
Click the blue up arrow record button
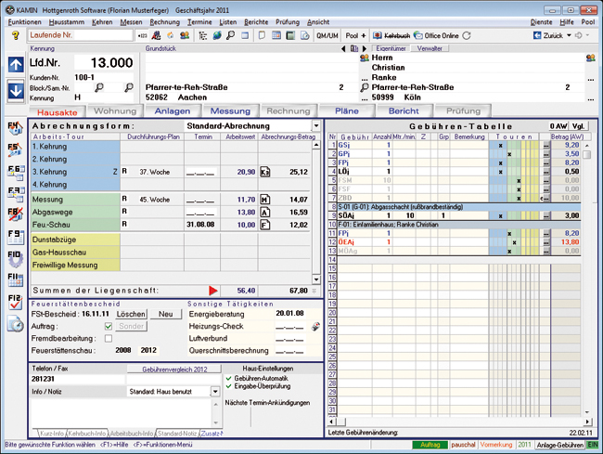click(16, 65)
